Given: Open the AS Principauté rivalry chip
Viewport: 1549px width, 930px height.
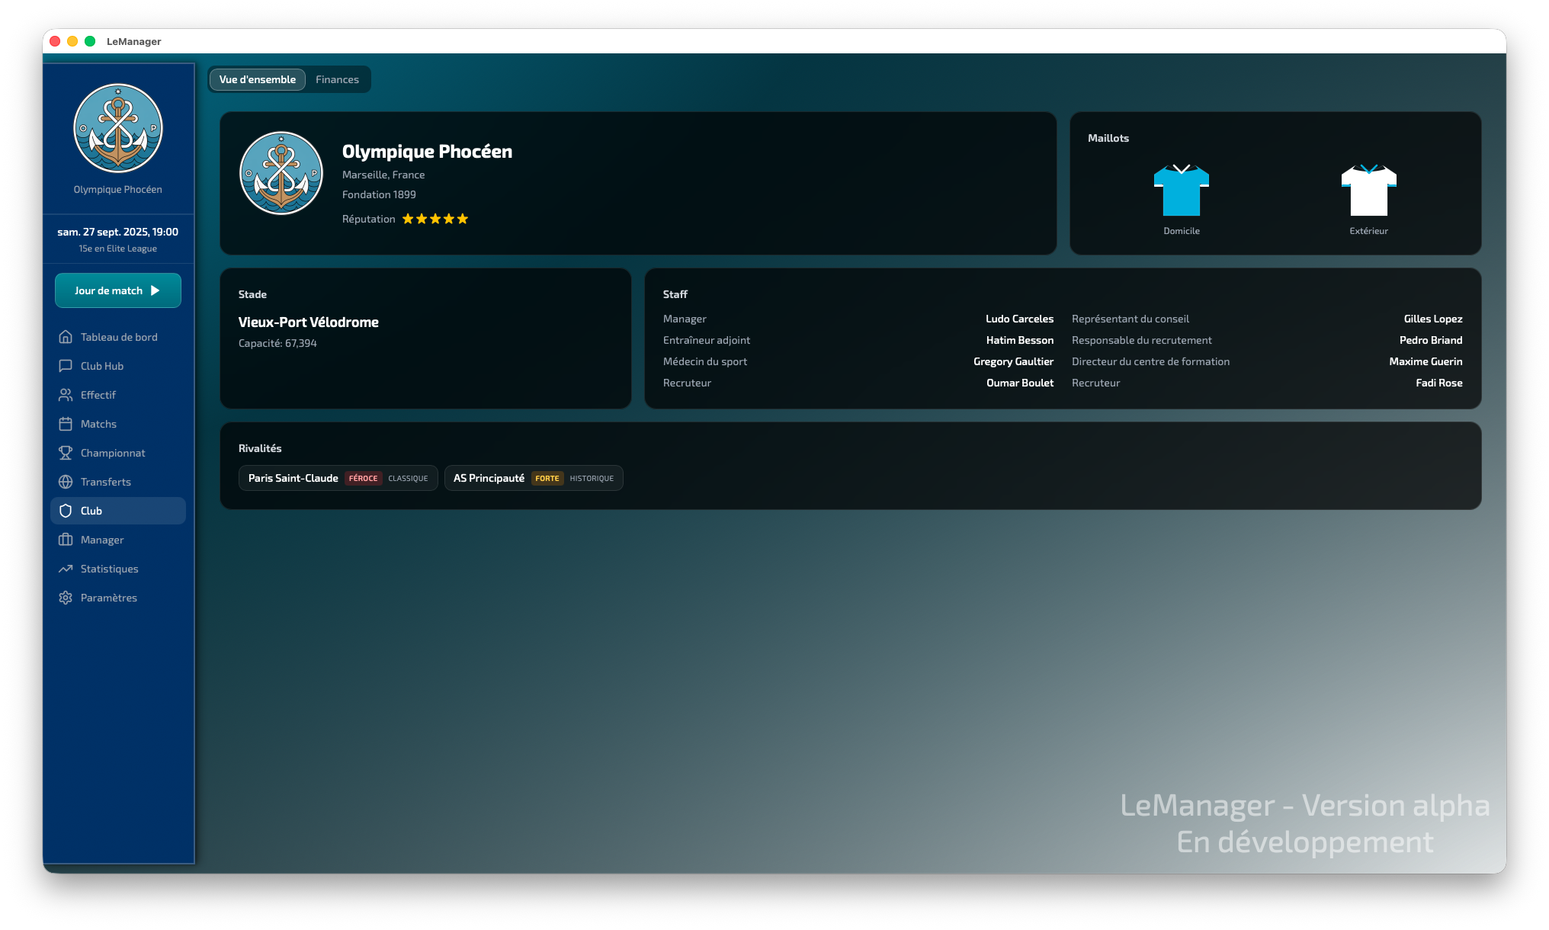Looking at the screenshot, I should [x=534, y=478].
